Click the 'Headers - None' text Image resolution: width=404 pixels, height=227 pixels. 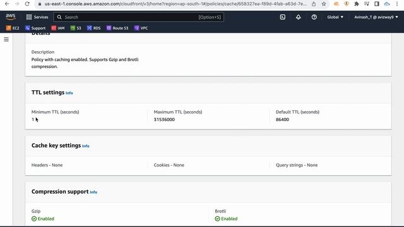point(47,165)
